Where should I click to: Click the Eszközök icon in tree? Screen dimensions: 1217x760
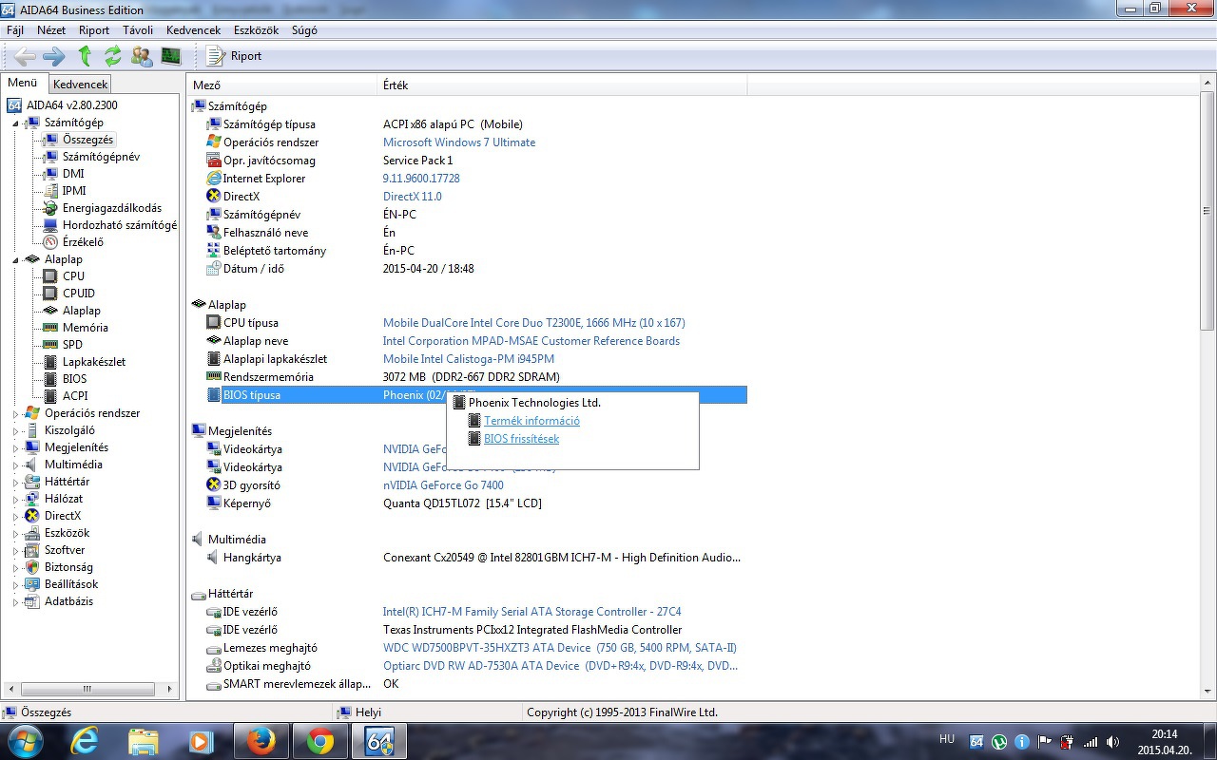(32, 533)
